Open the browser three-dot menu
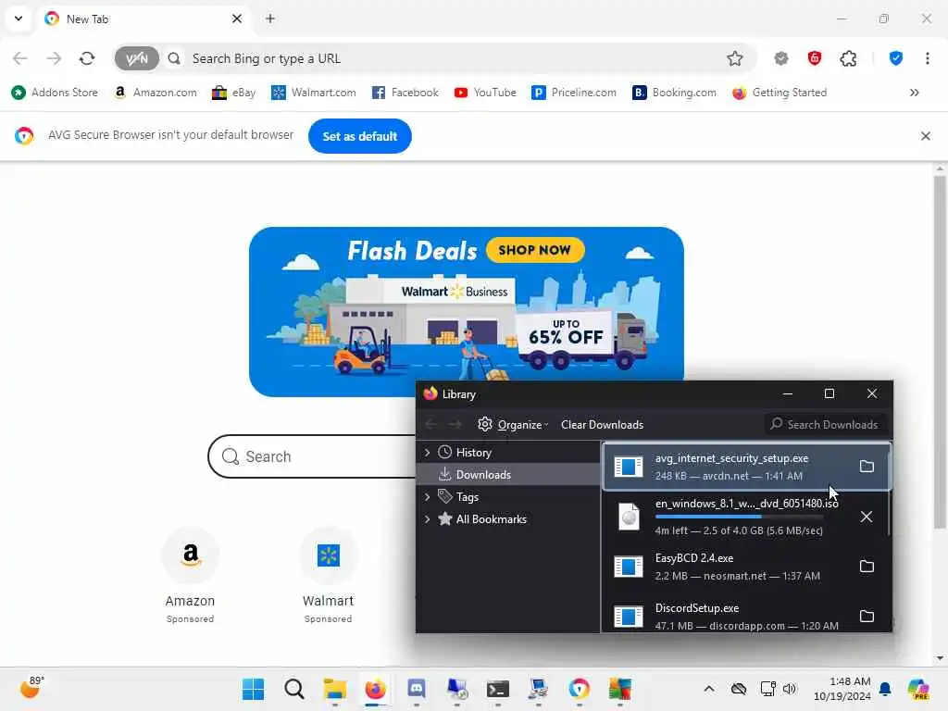The height and width of the screenshot is (711, 948). pos(928,58)
